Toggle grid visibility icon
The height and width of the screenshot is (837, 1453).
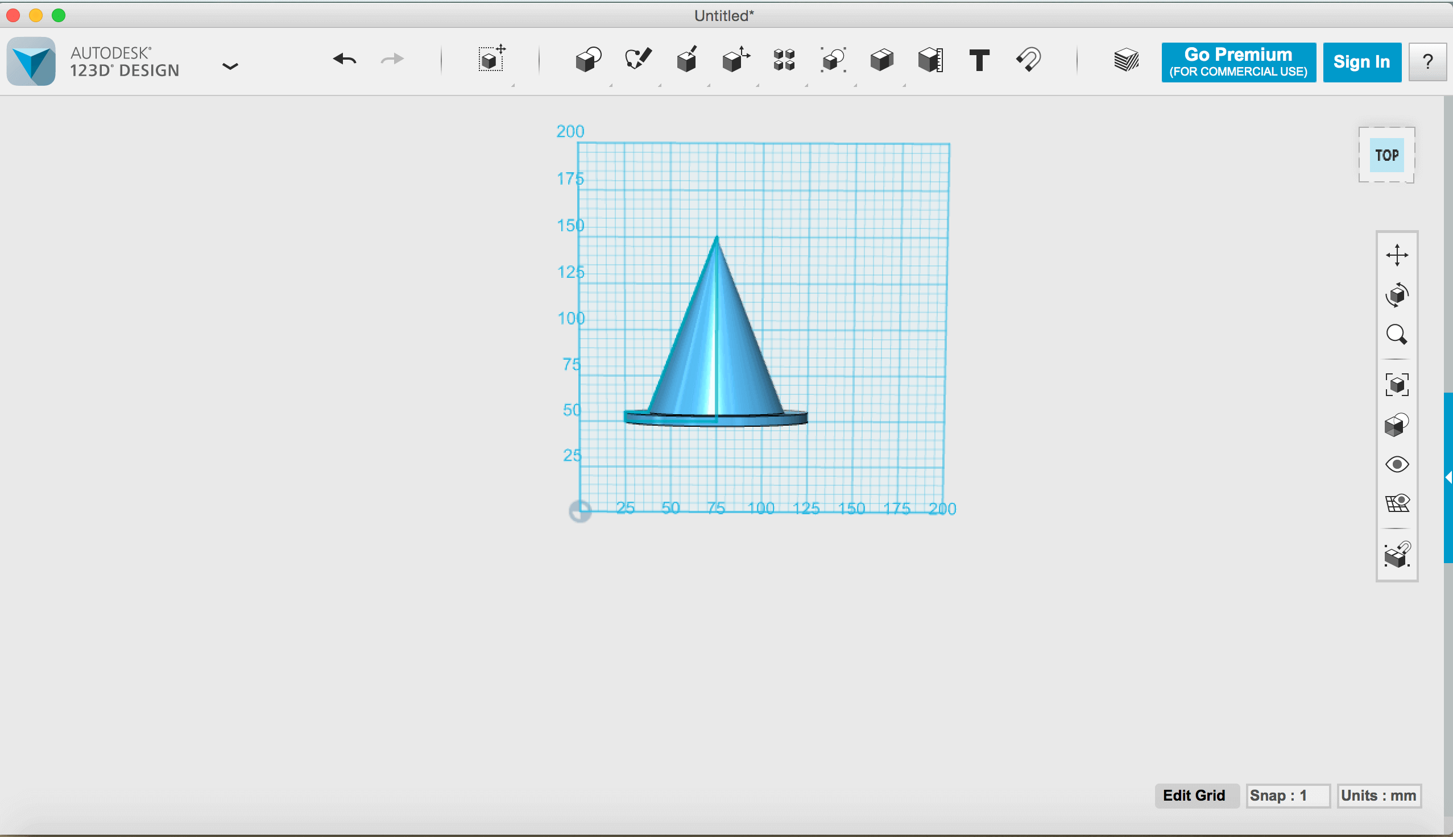click(1397, 503)
